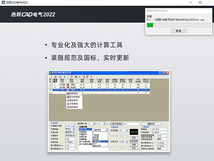This screenshot has width=214, height=161.
Task: Click the text 专业化及强大的计算工具
Action: [x=87, y=45]
